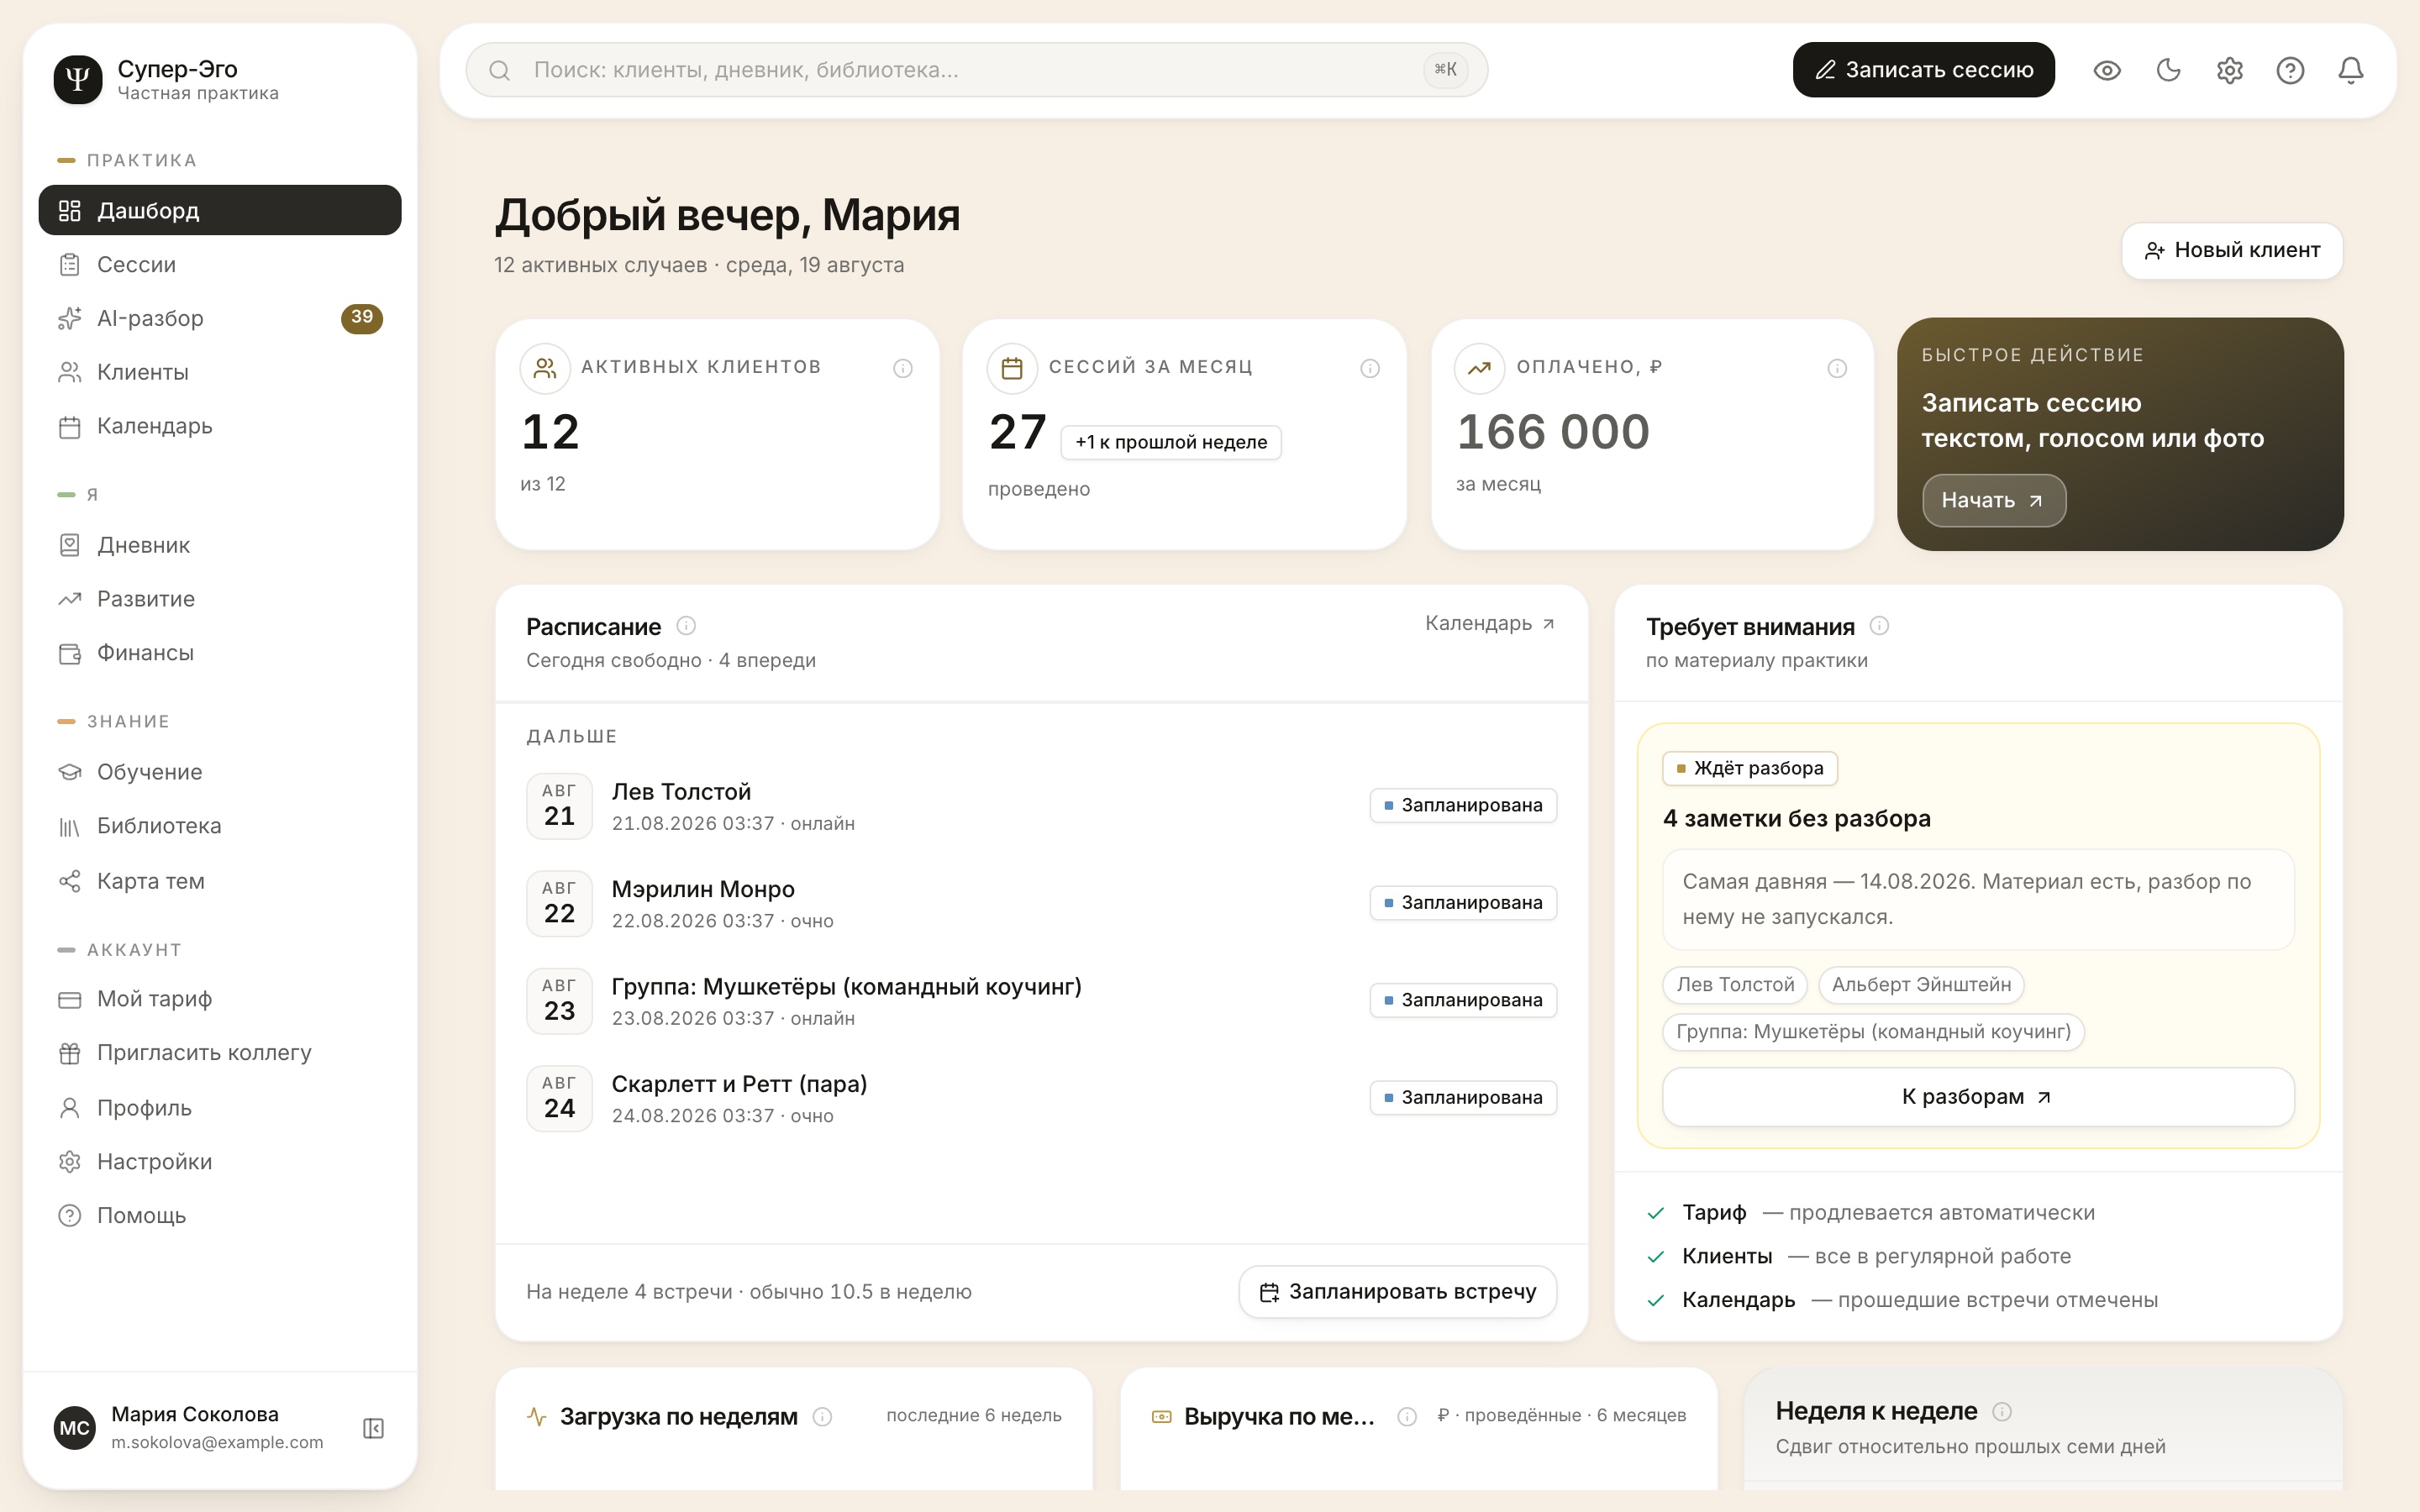
Task: Click info icon next to Расписание
Action: pyautogui.click(x=686, y=626)
